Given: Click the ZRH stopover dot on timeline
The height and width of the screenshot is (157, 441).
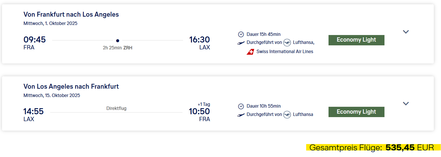Looking at the screenshot, I should [118, 40].
